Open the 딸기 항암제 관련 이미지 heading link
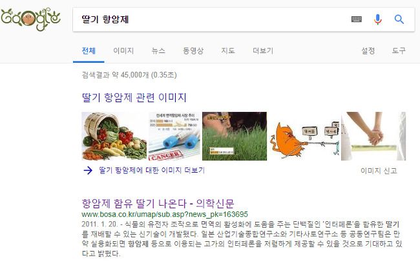The height and width of the screenshot is (271, 420). click(134, 97)
